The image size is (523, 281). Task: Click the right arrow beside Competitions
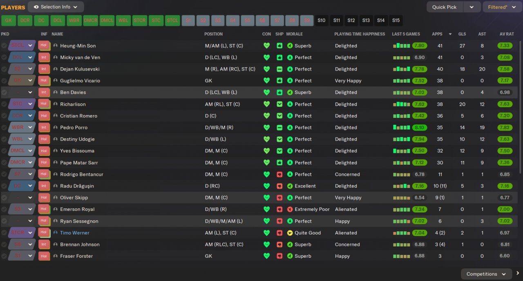tap(518, 274)
